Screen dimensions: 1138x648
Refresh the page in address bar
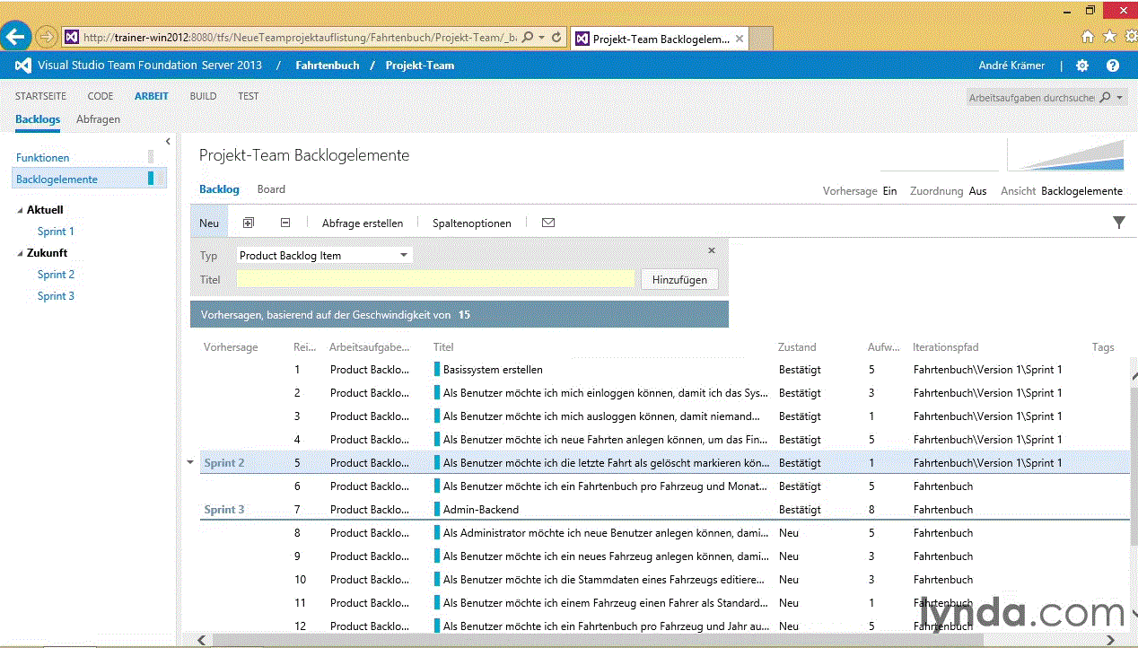tap(556, 38)
